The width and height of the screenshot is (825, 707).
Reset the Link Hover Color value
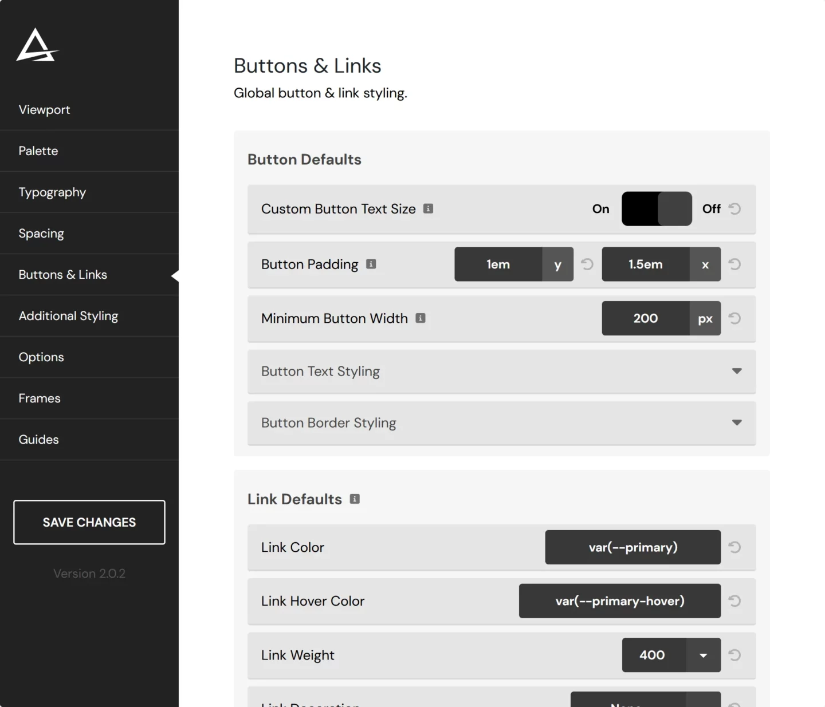coord(734,601)
